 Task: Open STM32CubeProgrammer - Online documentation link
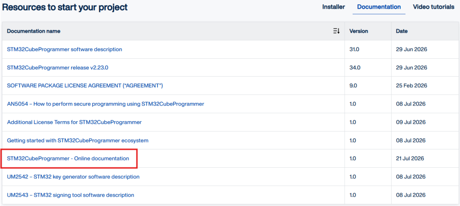[68, 158]
